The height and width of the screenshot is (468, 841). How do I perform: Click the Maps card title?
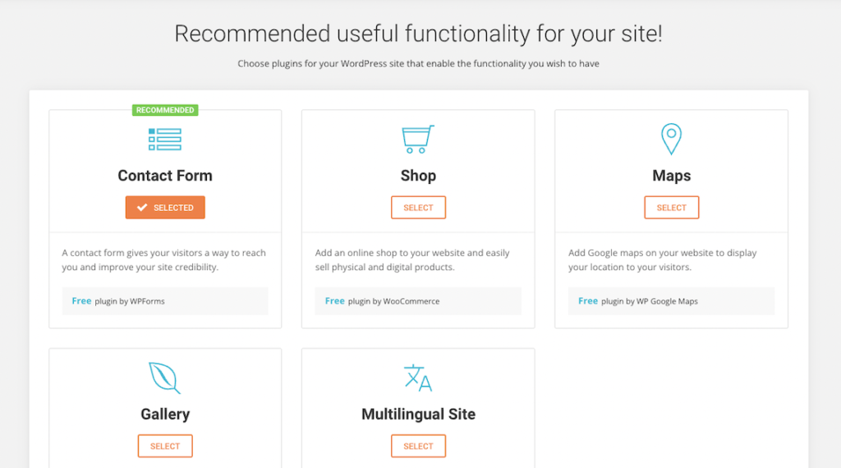coord(671,176)
